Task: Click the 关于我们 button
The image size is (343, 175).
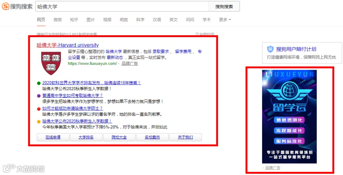Action: (x=185, y=137)
